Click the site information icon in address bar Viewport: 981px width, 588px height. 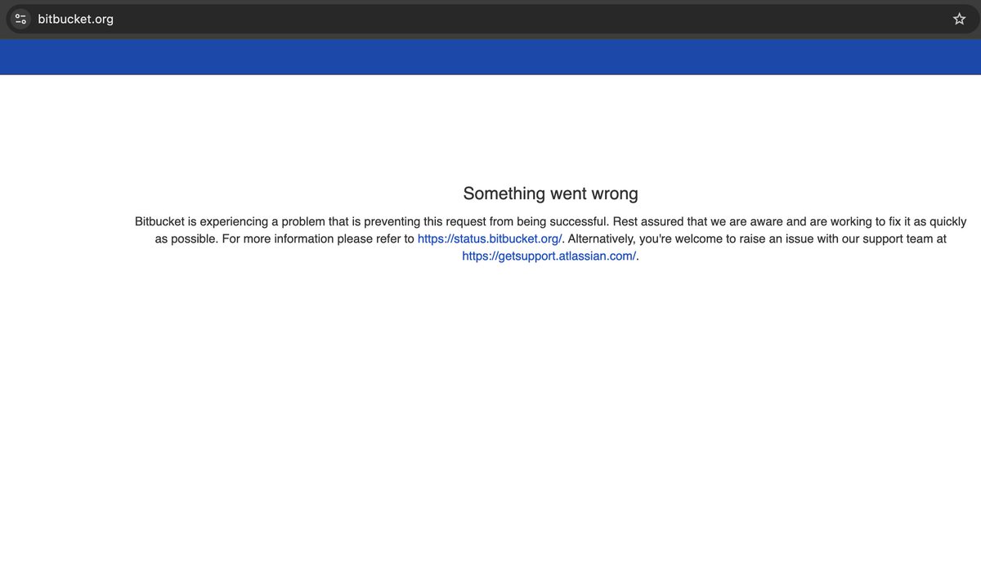click(20, 19)
